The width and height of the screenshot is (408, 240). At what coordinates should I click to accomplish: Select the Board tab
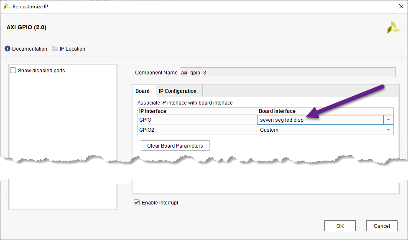point(143,91)
